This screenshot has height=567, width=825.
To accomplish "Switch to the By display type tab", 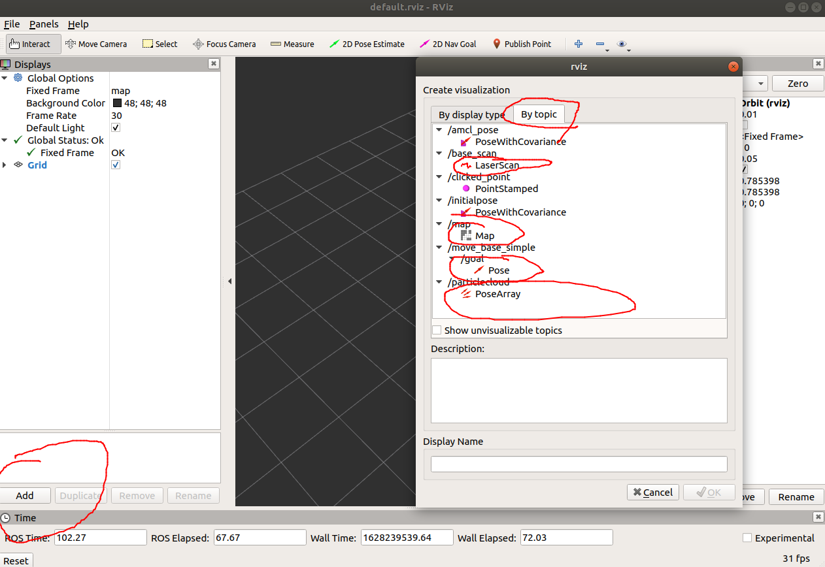I will pyautogui.click(x=470, y=114).
